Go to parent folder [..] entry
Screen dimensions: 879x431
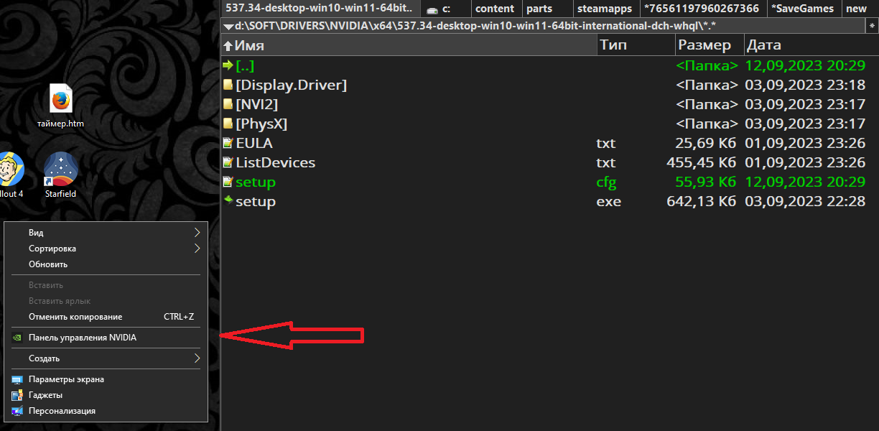coord(245,66)
